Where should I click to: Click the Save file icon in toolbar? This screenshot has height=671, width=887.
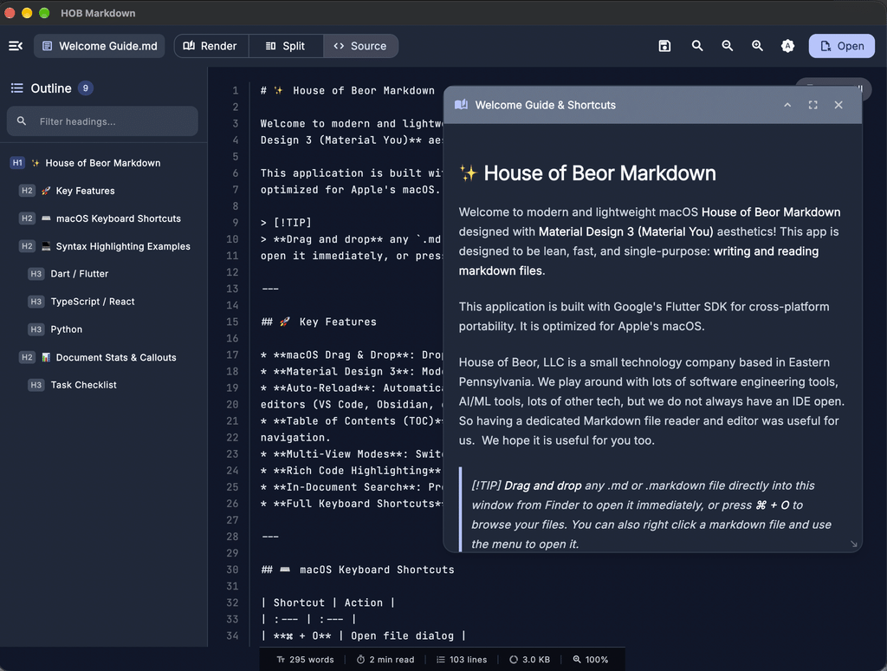point(664,46)
